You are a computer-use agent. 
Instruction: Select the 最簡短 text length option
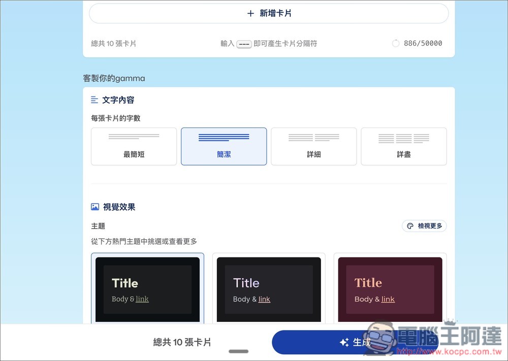(x=134, y=146)
